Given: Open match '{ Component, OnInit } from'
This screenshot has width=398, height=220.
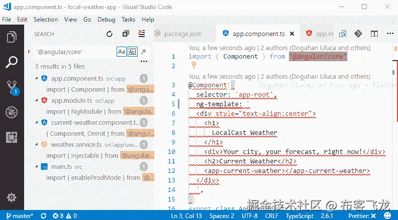Looking at the screenshot, I should coord(100,134).
